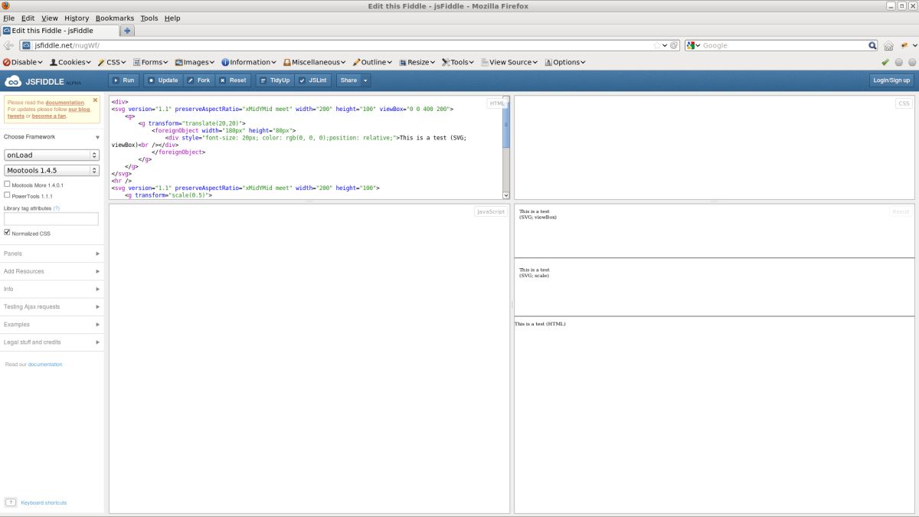Screen dimensions: 919x517
Task: Toggle Normalized CSS checkbox
Action: click(x=8, y=233)
